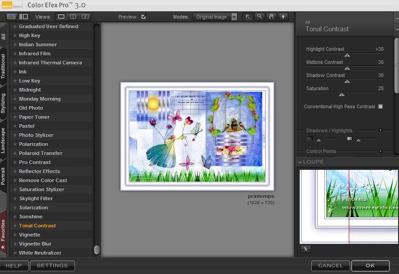The height and width of the screenshot is (274, 399).
Task: Select the hand pan tool
Action: click(x=271, y=17)
